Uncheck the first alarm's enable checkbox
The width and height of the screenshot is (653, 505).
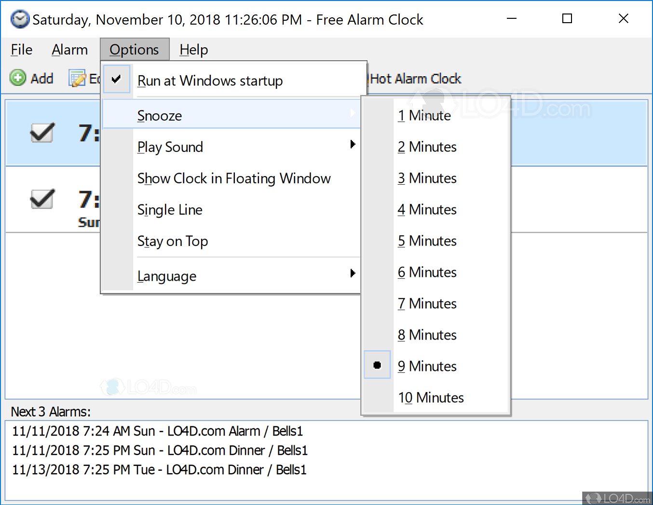(42, 133)
